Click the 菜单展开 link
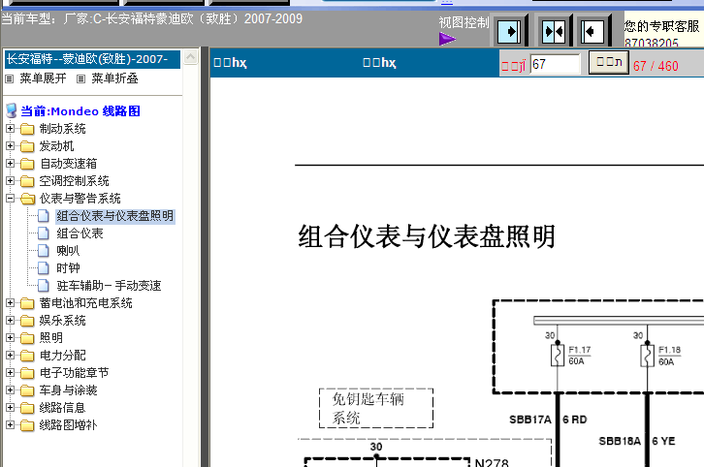Screen dimensions: 704x467 (x=43, y=78)
